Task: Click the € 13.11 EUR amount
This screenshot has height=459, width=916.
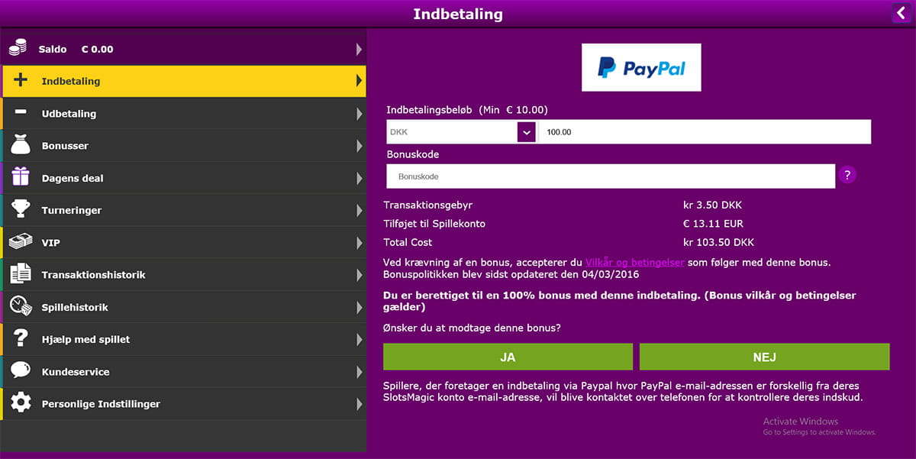Action: point(713,224)
